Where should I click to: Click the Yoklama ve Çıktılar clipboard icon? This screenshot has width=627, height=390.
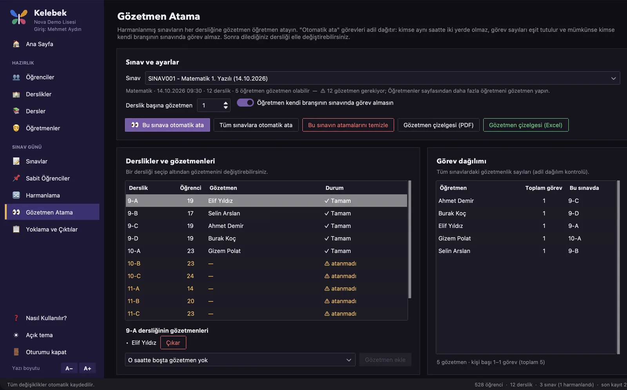pos(16,229)
